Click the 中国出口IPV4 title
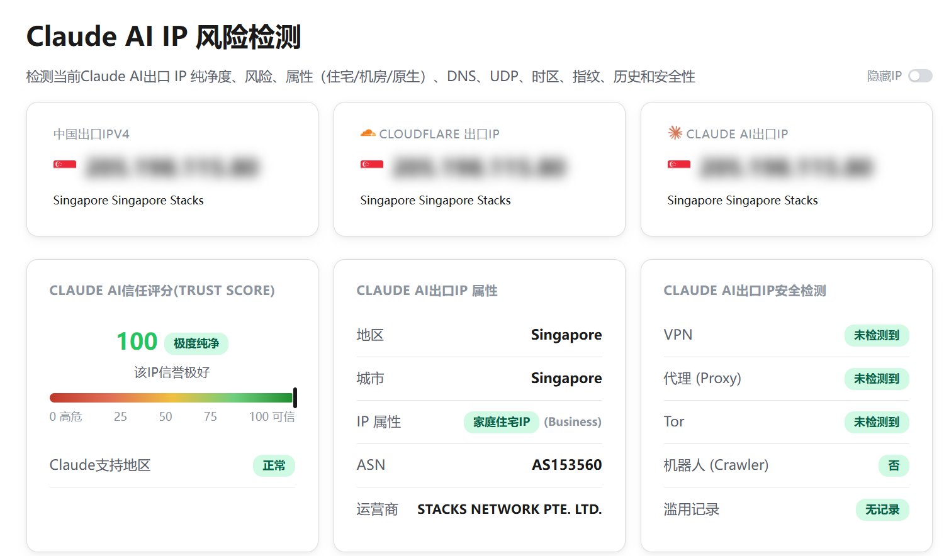Image resolution: width=944 pixels, height=556 pixels. click(91, 134)
